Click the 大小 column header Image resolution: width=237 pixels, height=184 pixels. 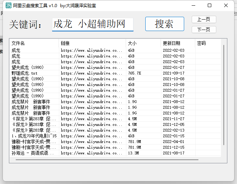(x=143, y=43)
